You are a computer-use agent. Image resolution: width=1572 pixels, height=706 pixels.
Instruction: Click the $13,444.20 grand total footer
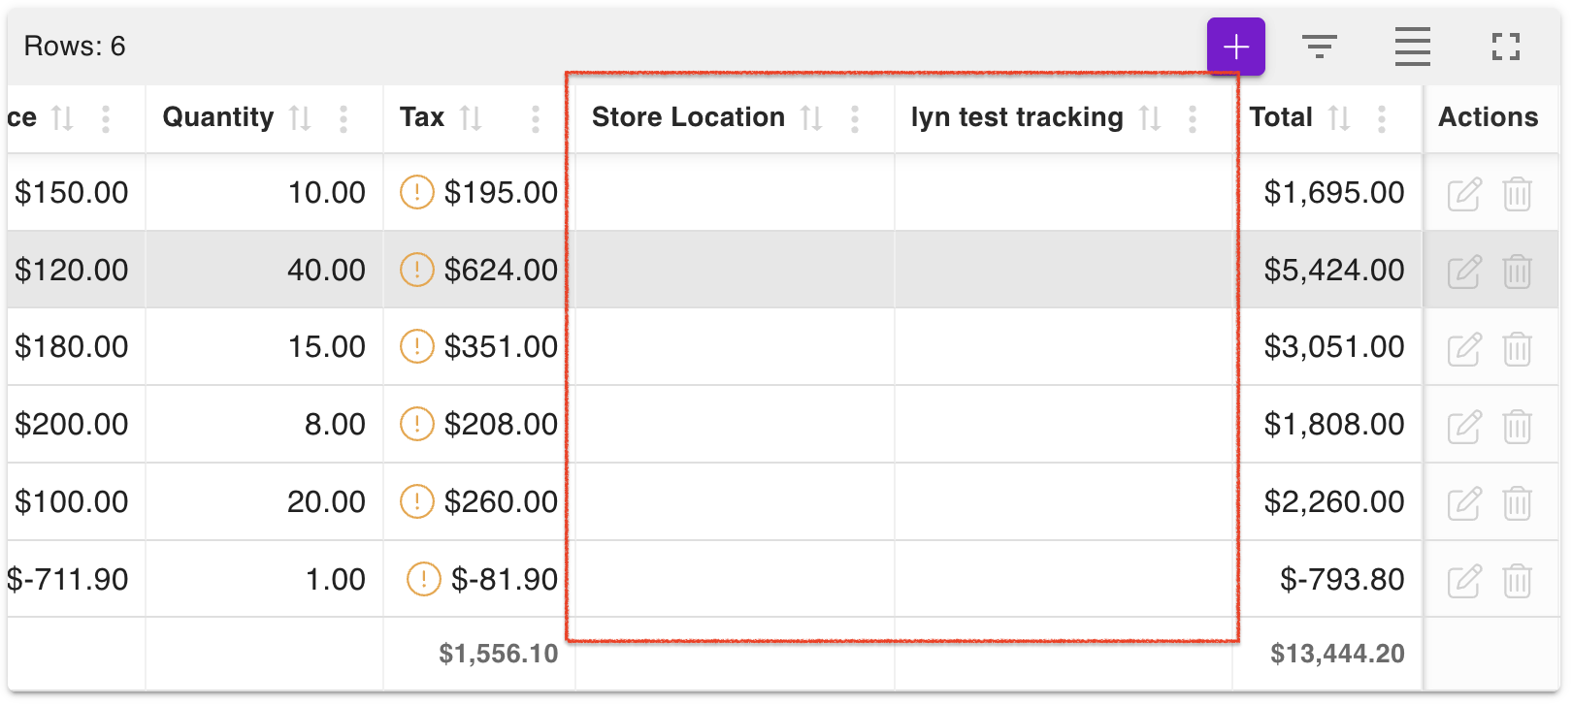tap(1337, 654)
